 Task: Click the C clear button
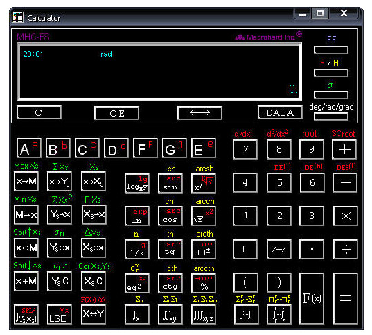pyautogui.click(x=39, y=112)
